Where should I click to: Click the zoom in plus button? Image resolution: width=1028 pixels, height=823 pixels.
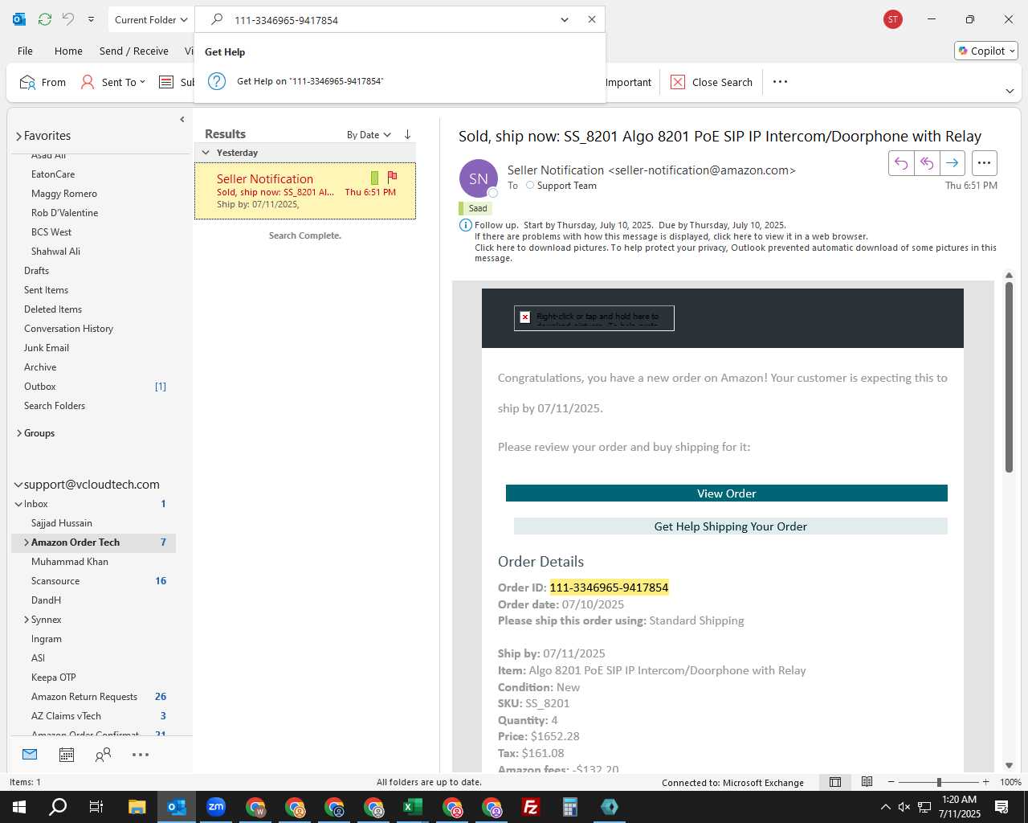[x=986, y=782]
